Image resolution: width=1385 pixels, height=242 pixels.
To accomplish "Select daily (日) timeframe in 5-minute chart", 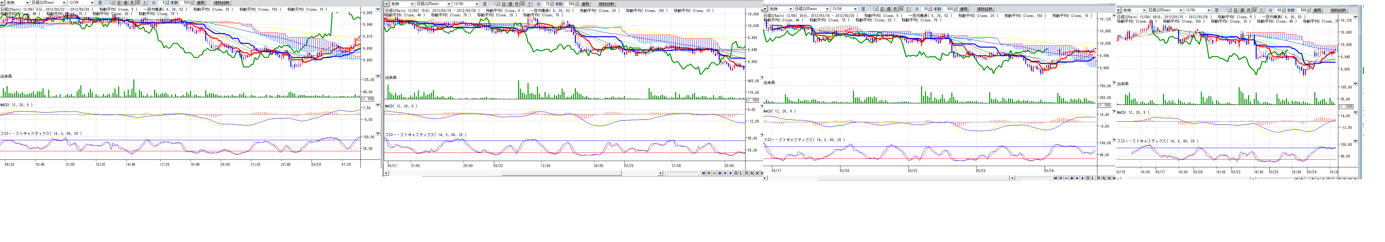I will coord(119,3).
